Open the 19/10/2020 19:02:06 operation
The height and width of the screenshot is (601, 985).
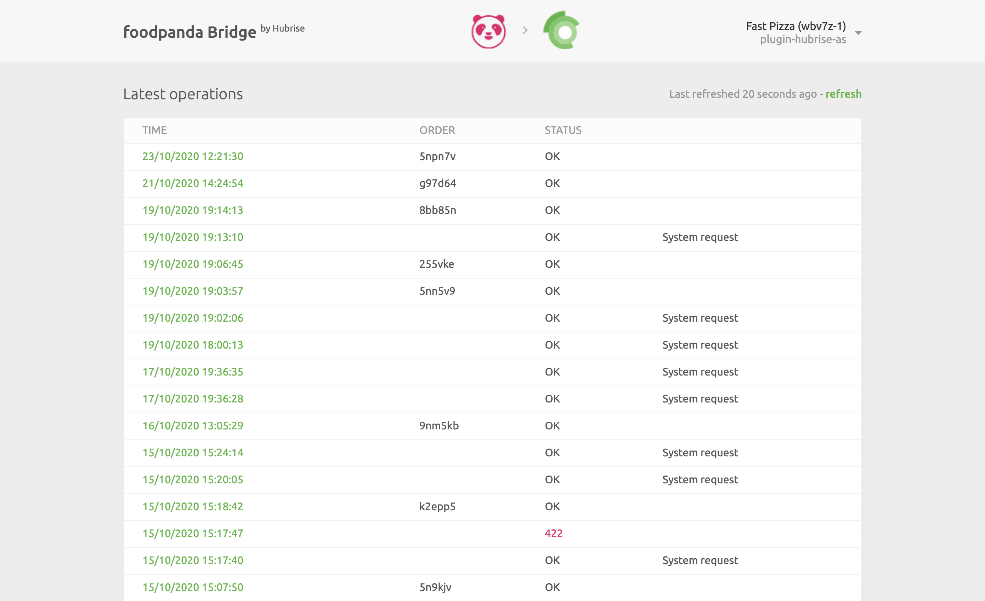click(193, 318)
